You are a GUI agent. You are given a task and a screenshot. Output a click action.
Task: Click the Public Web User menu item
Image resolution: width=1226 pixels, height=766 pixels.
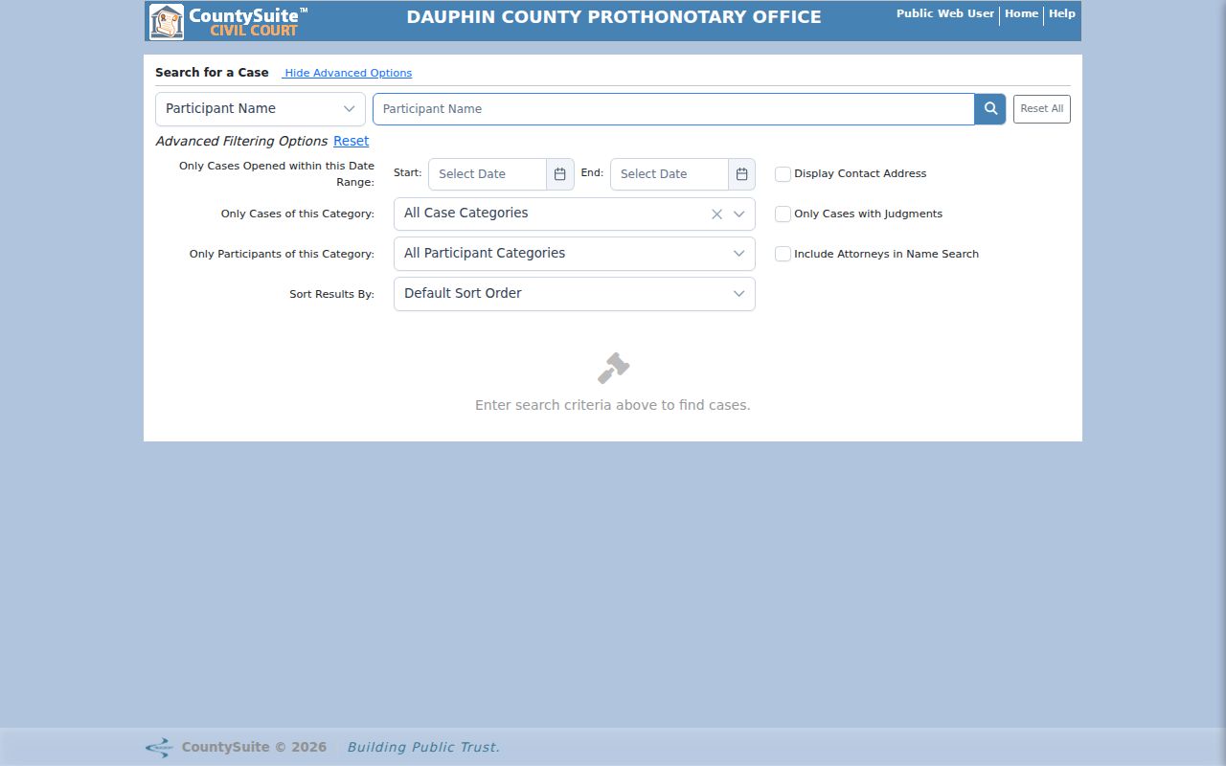[945, 14]
